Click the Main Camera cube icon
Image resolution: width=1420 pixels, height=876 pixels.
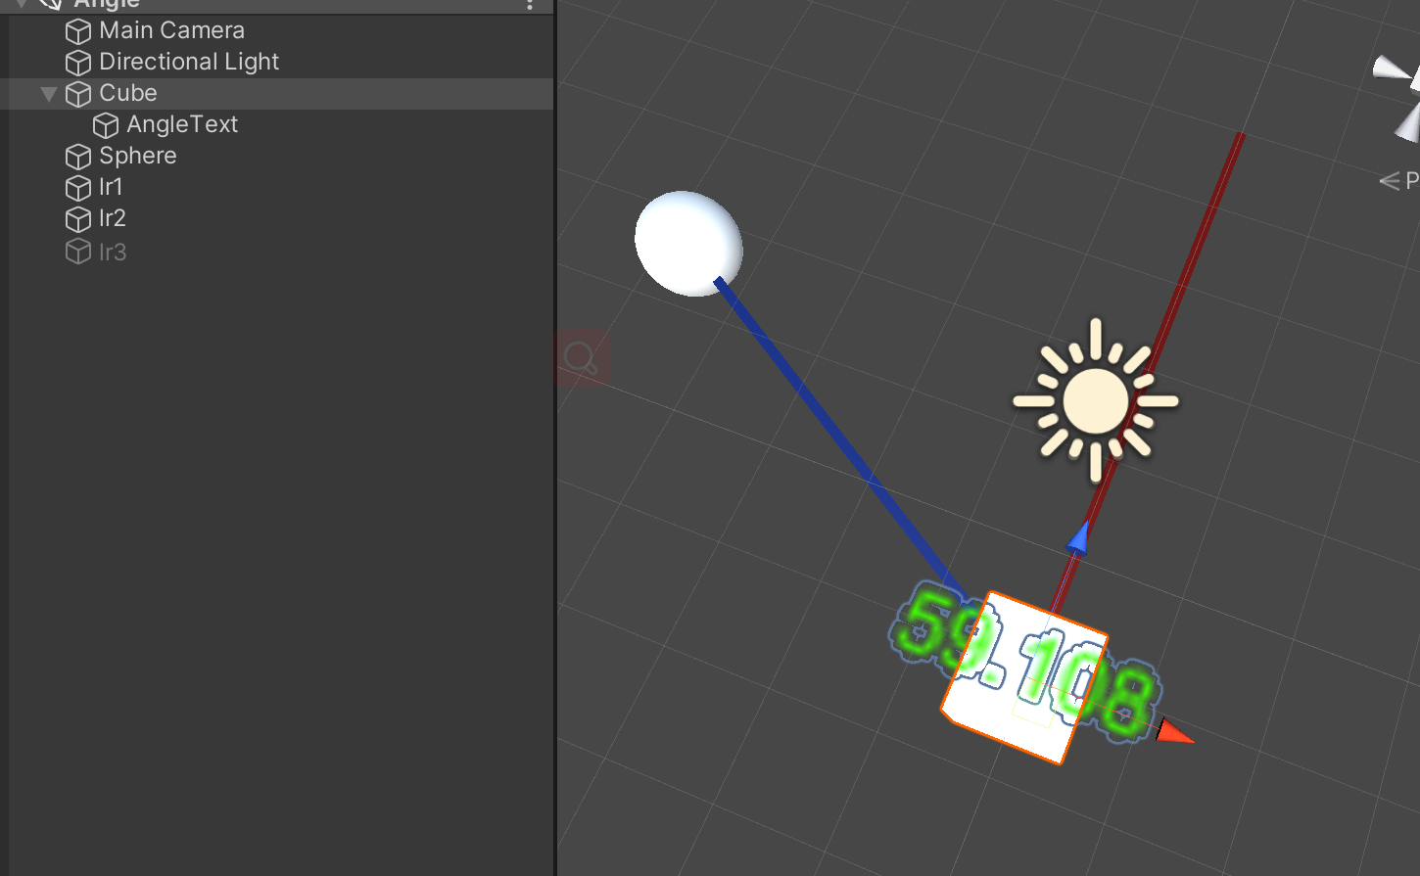(78, 31)
